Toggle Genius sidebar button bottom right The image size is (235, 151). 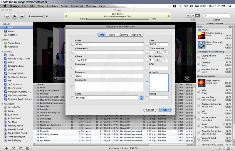coord(228,148)
